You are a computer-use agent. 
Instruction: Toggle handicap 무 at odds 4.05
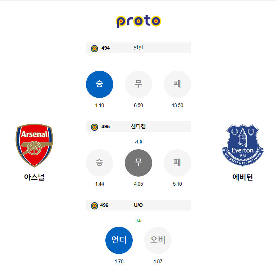[138, 163]
